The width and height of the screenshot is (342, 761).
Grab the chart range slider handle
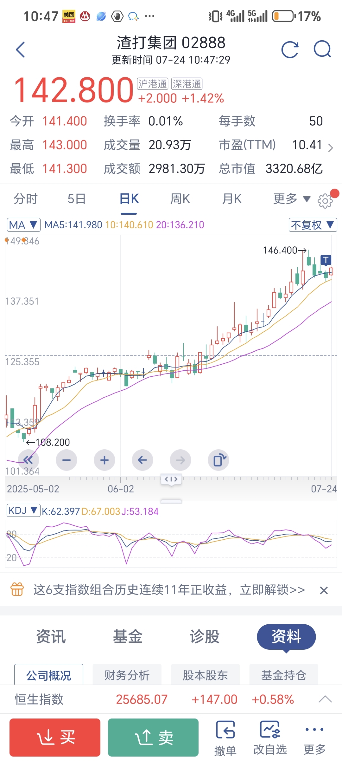pyautogui.click(x=171, y=479)
